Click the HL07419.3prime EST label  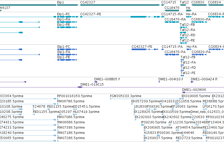pyautogui.click(x=86, y=112)
